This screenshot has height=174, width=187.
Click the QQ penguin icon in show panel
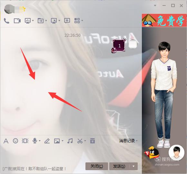click(x=152, y=153)
